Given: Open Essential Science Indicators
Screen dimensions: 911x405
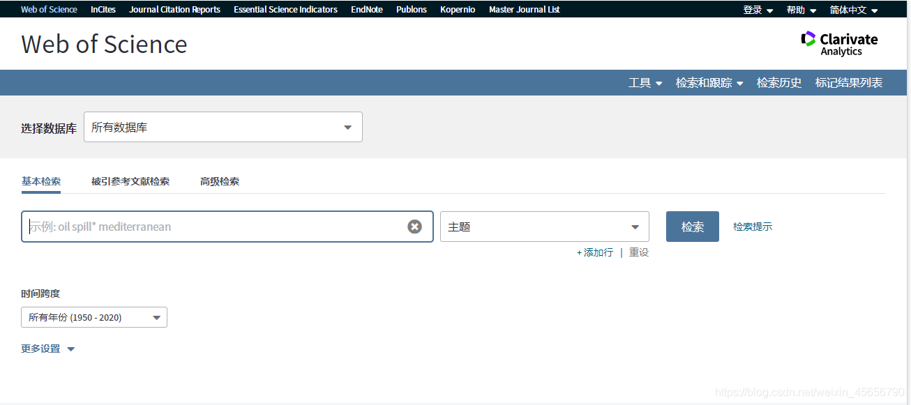Looking at the screenshot, I should tap(286, 10).
